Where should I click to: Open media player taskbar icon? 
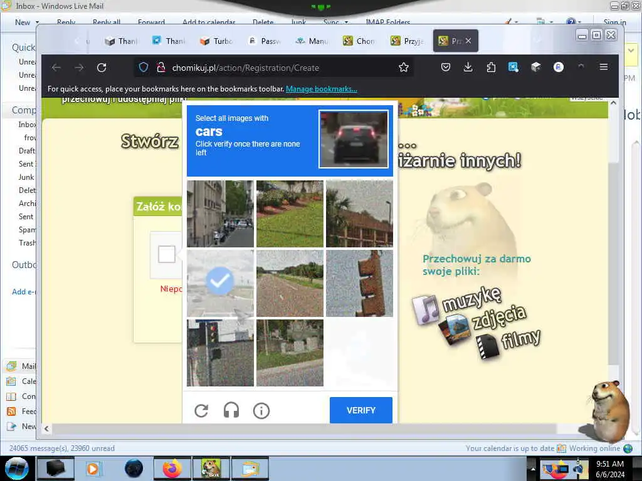click(x=93, y=468)
